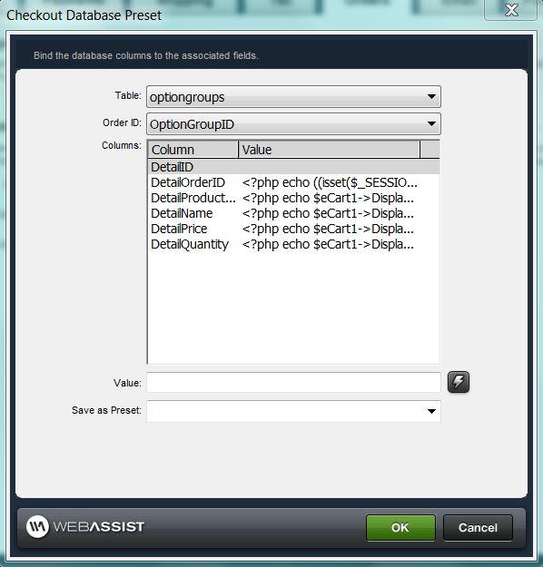Click into the Value text field
Viewport: 543px width, 567px height.
click(x=293, y=383)
